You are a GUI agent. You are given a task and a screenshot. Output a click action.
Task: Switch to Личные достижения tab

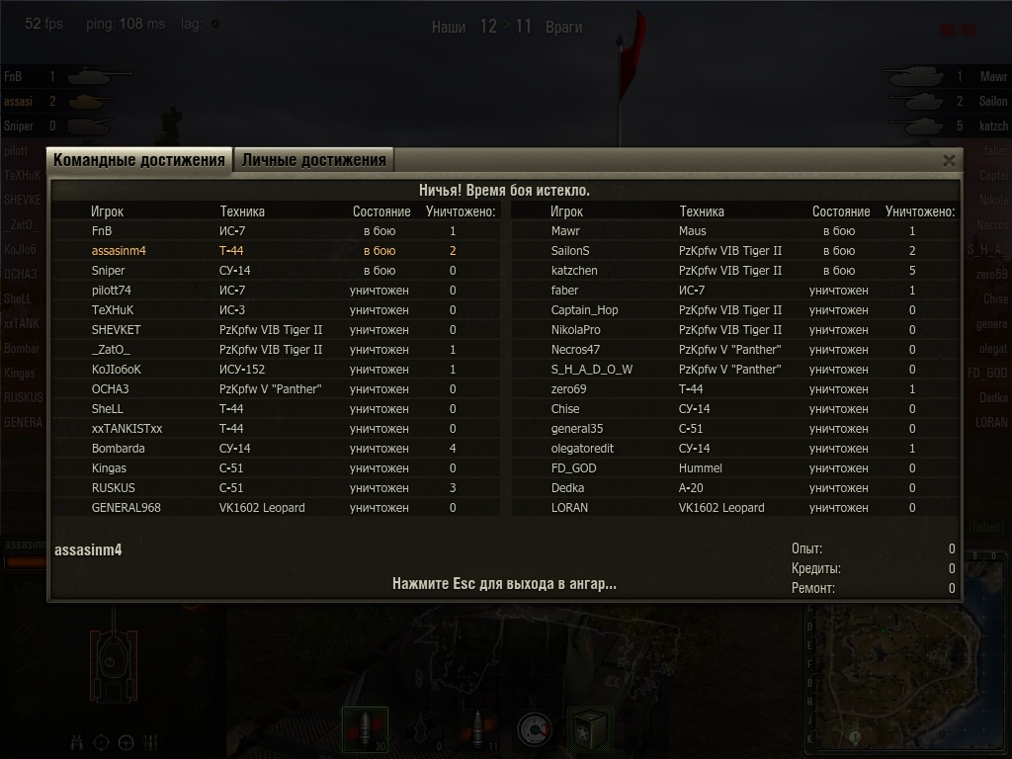tap(313, 160)
